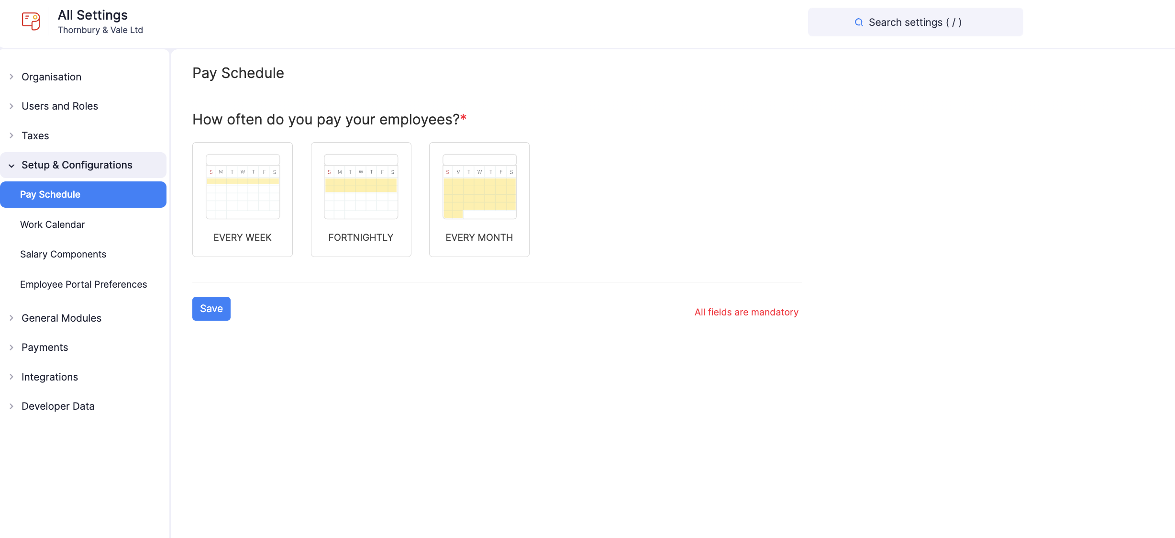1175x538 pixels.
Task: Expand the Integrations section chevron
Action: [x=11, y=377]
